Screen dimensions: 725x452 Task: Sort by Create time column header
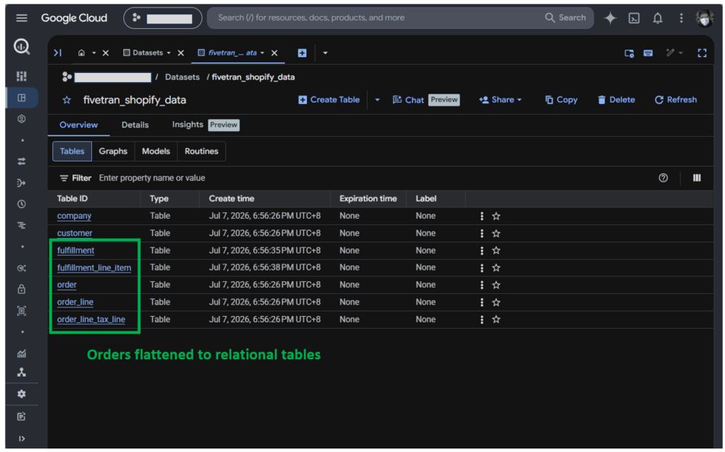[232, 198]
